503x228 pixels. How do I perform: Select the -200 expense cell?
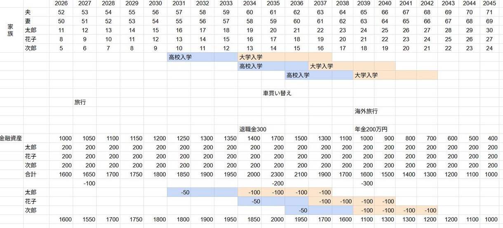(x=278, y=183)
